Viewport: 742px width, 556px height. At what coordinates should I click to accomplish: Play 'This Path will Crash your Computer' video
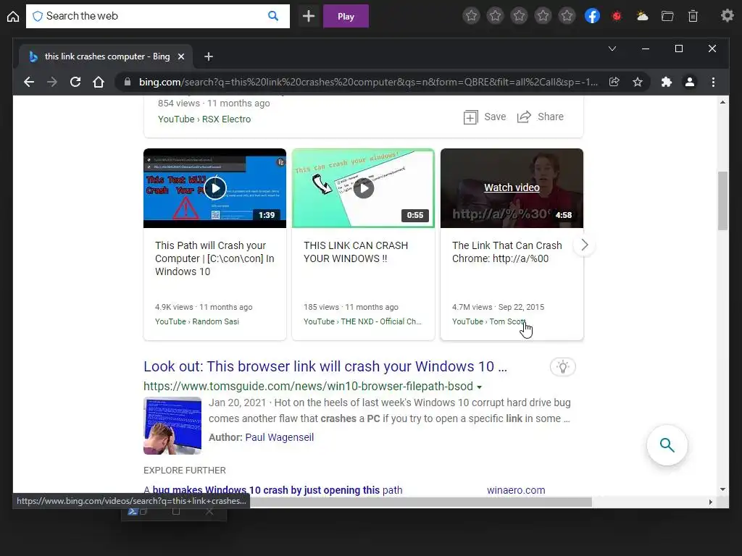coord(215,188)
